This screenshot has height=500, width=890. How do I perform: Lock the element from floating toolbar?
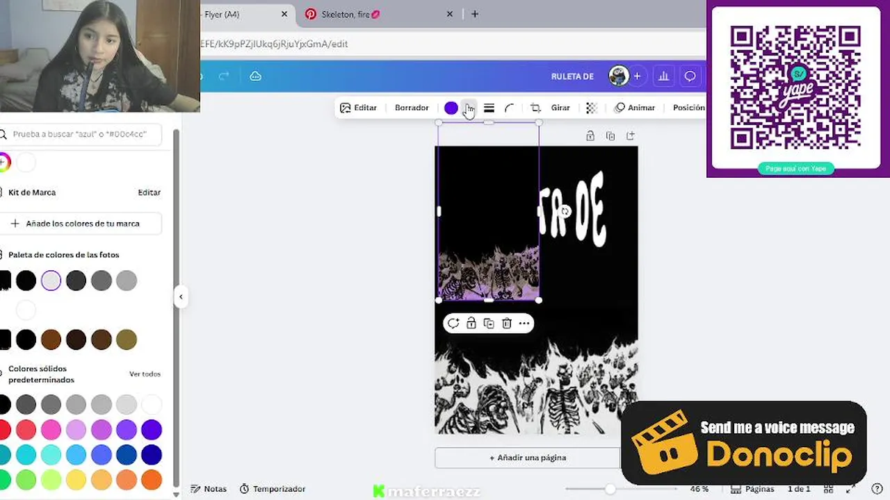(x=471, y=323)
